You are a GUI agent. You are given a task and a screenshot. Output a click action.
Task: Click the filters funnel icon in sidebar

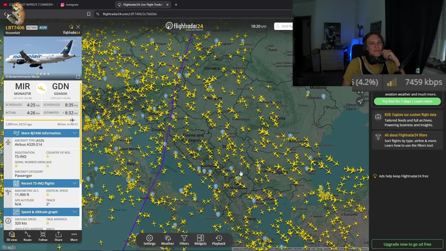tap(378, 137)
